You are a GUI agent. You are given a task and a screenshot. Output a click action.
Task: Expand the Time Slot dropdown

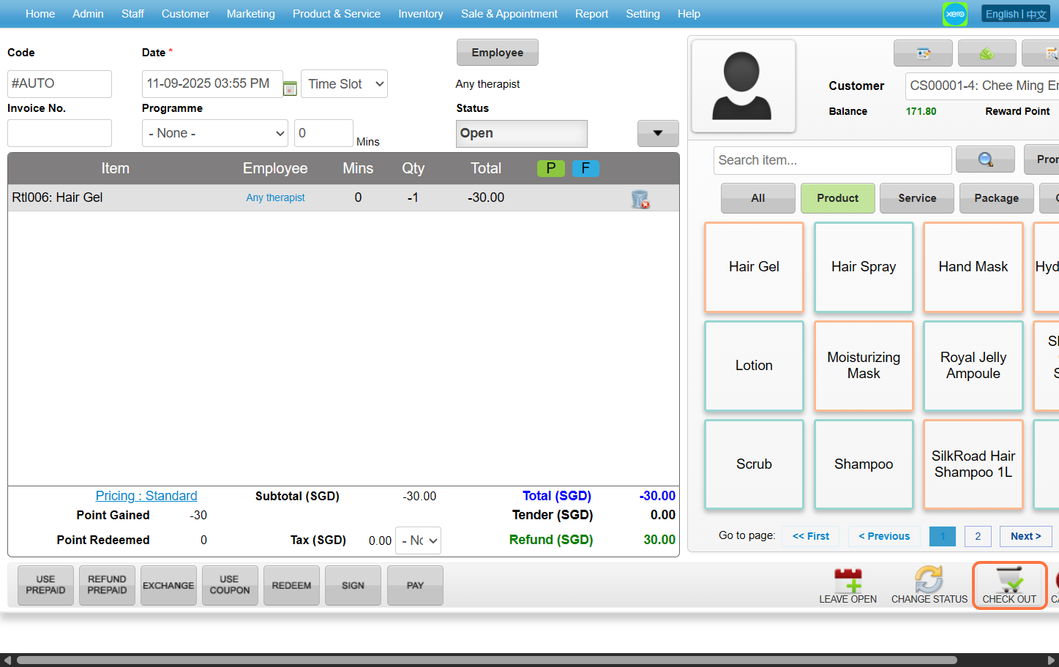pos(344,84)
